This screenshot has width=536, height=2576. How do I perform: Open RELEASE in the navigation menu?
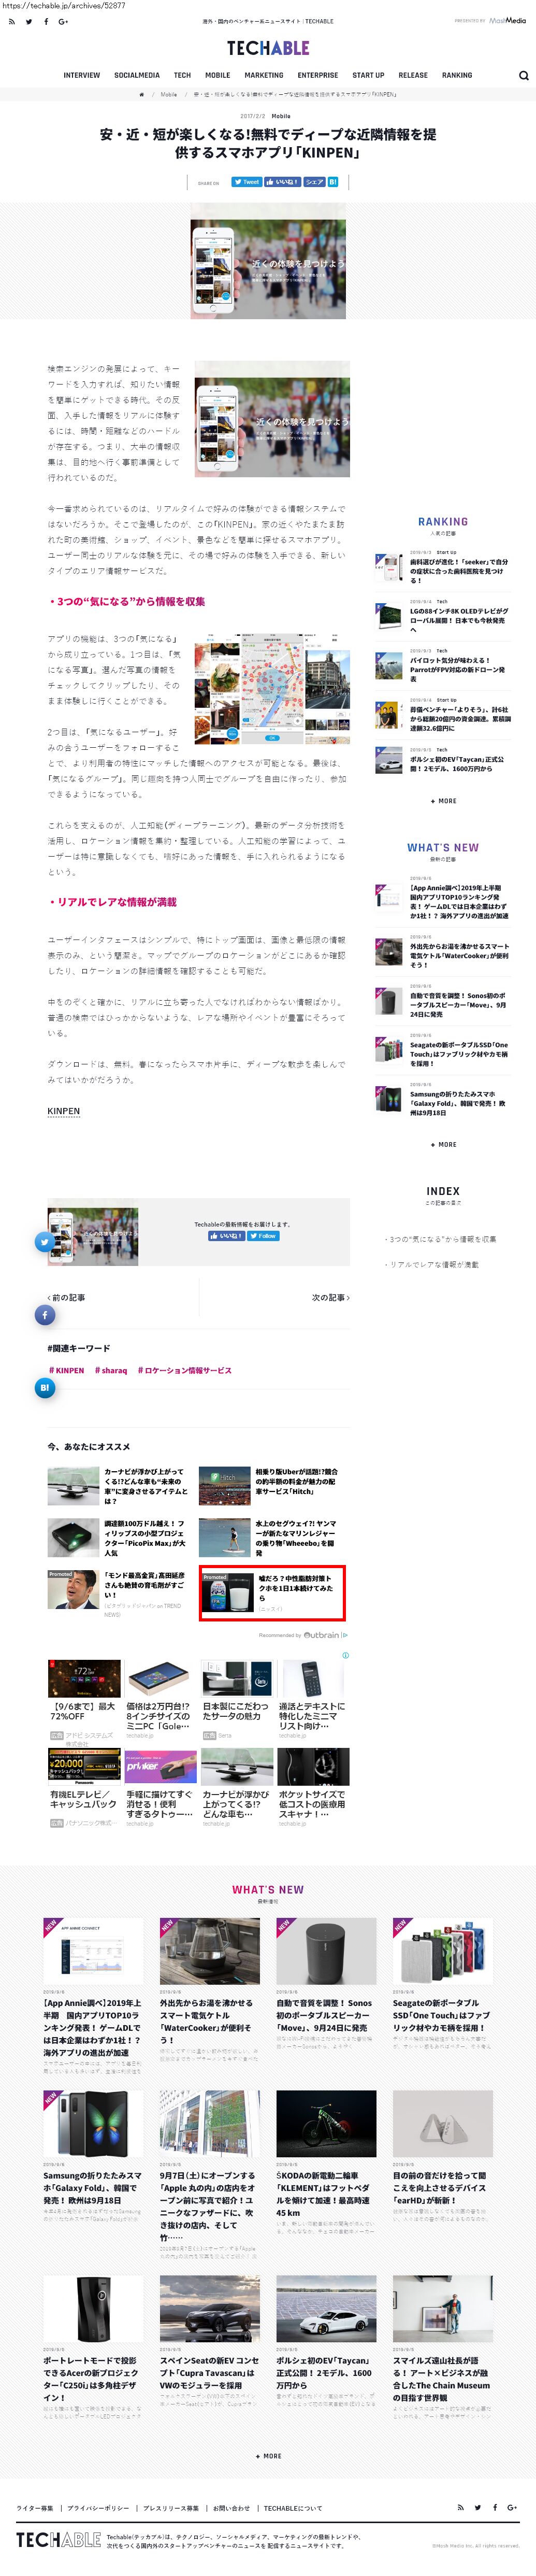click(413, 75)
